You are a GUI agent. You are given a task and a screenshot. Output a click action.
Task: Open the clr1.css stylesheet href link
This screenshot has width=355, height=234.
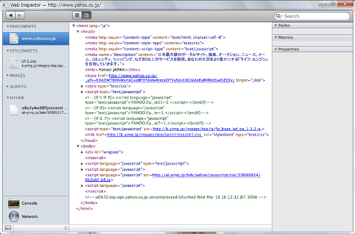point(155,135)
